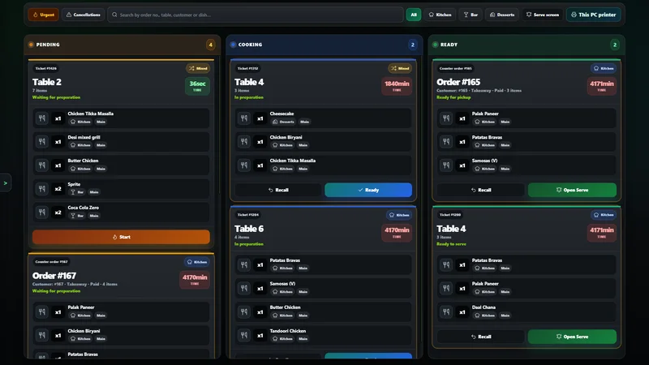This screenshot has width=649, height=365.
Task: Click Kitchen badge on Order #165
Action: [x=604, y=68]
